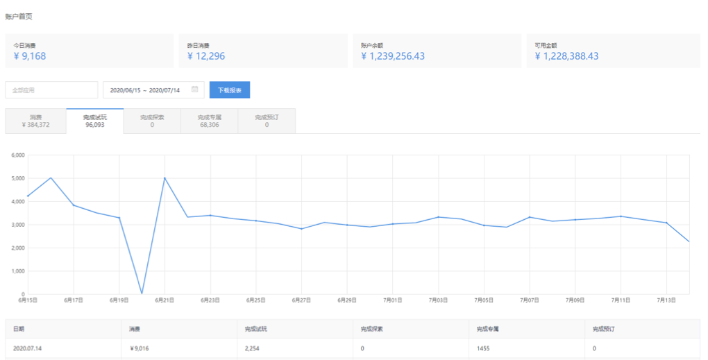Click the 7月01日 axis label

tap(392, 300)
